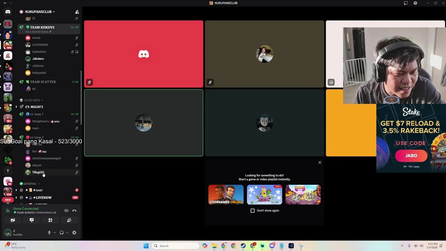Jump to NEW unread servers pill

point(8,200)
